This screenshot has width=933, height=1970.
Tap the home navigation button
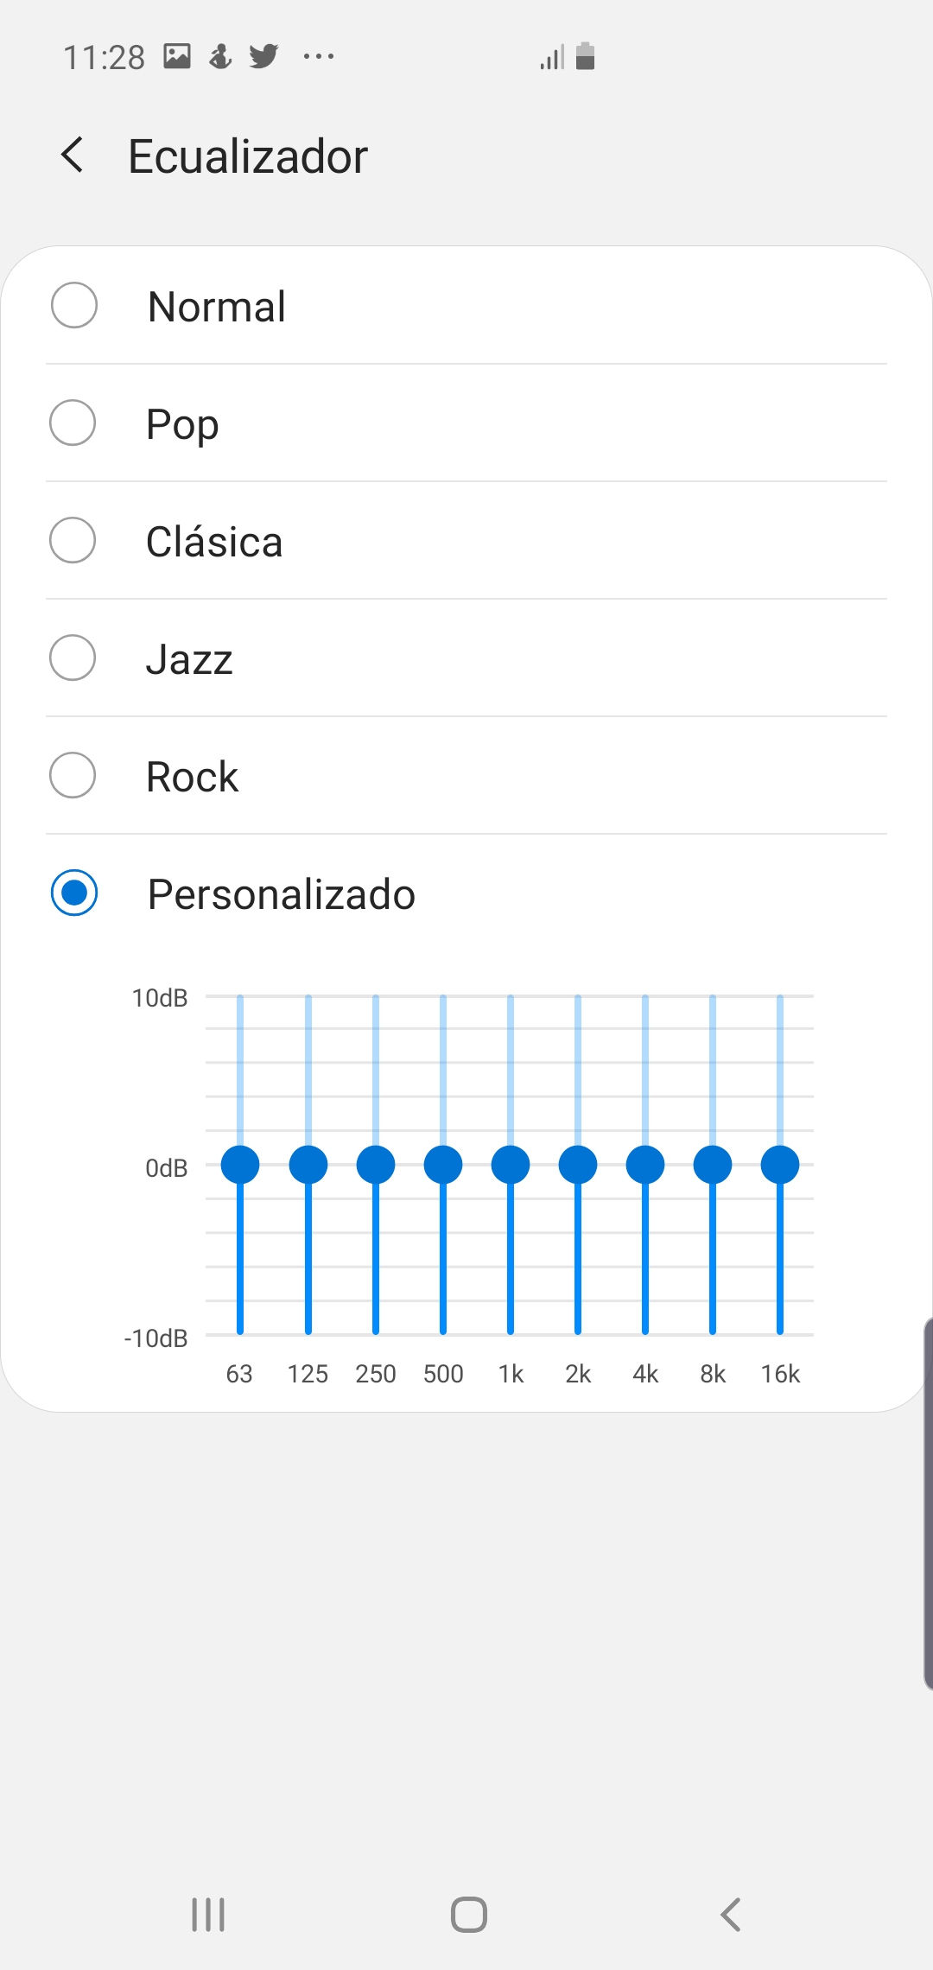pos(469,1915)
